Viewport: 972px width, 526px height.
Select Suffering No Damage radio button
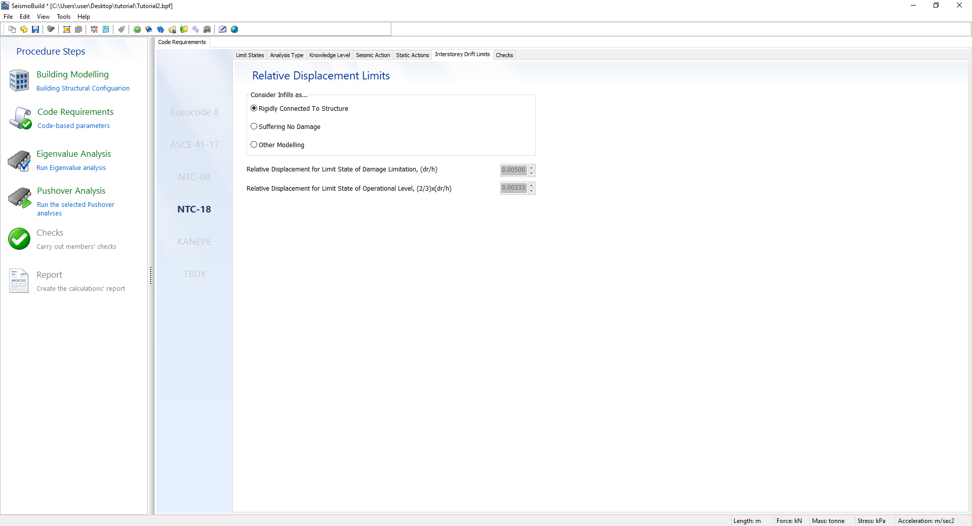(254, 126)
